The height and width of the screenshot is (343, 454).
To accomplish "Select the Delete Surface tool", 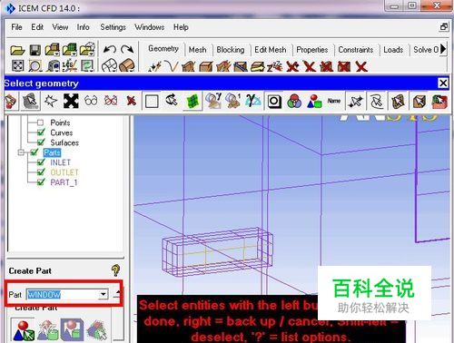I will pyautogui.click(x=327, y=66).
